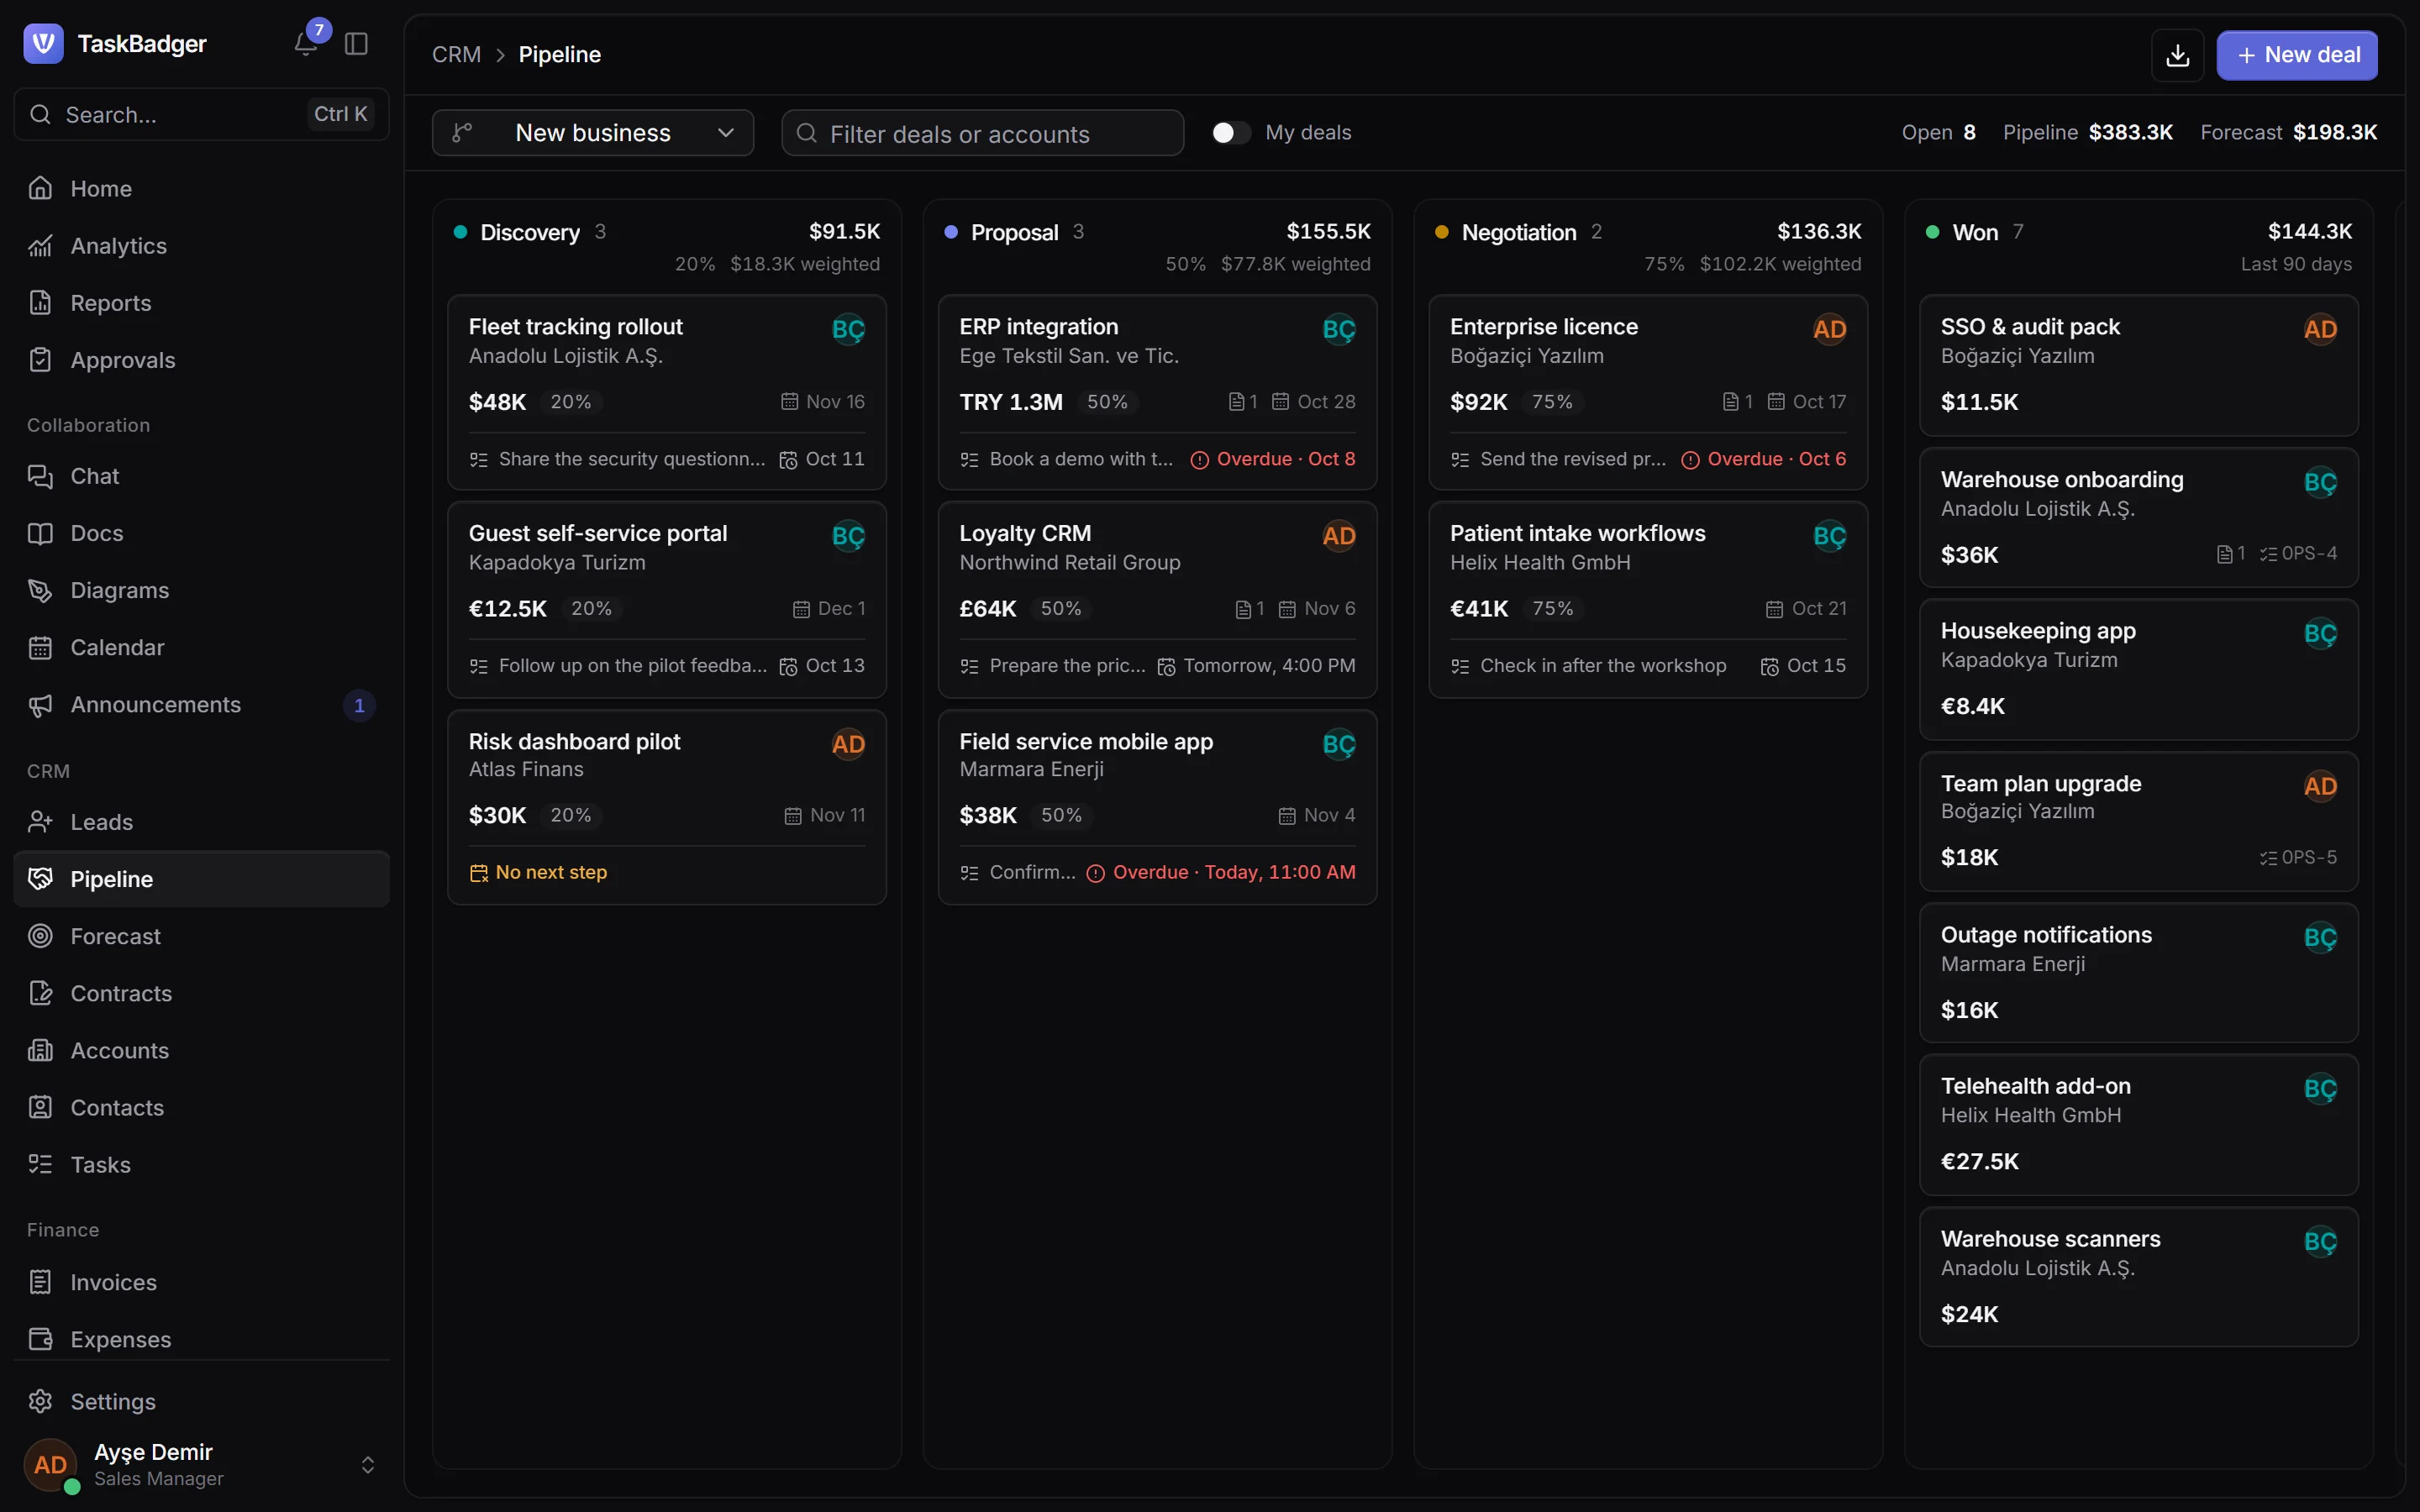Click the Calendar icon in sidebar
Viewport: 2420px width, 1512px height.
[x=40, y=647]
